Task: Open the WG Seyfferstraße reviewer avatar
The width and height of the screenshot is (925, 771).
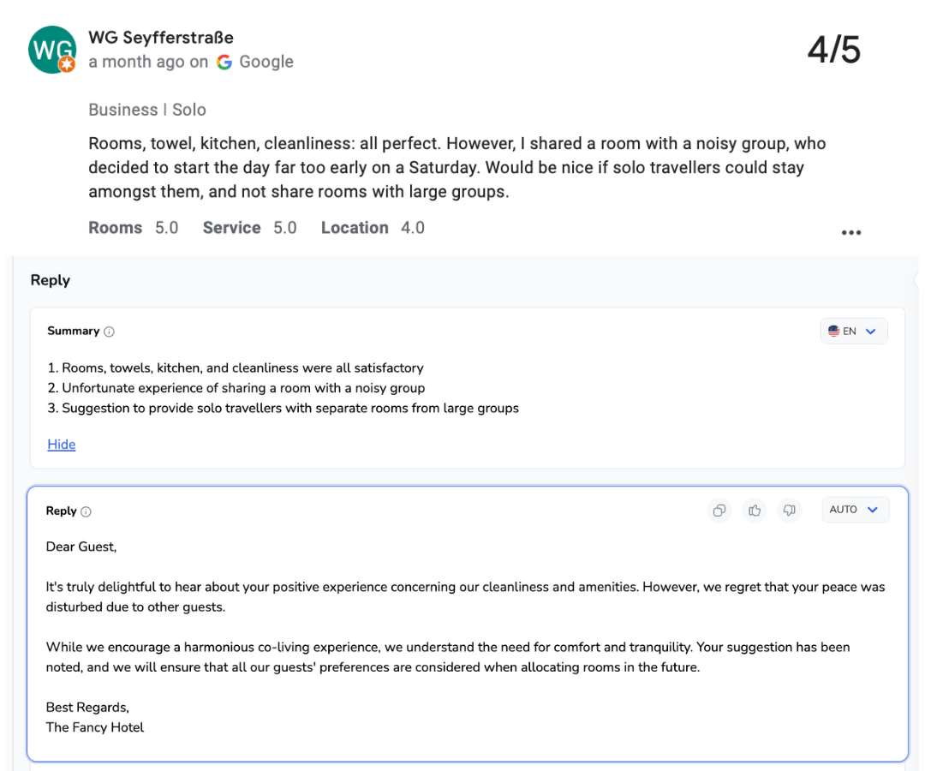Action: click(x=52, y=49)
